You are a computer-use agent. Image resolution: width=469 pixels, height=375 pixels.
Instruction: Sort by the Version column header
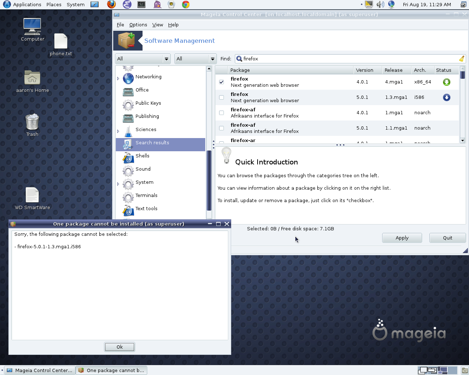pyautogui.click(x=368, y=70)
